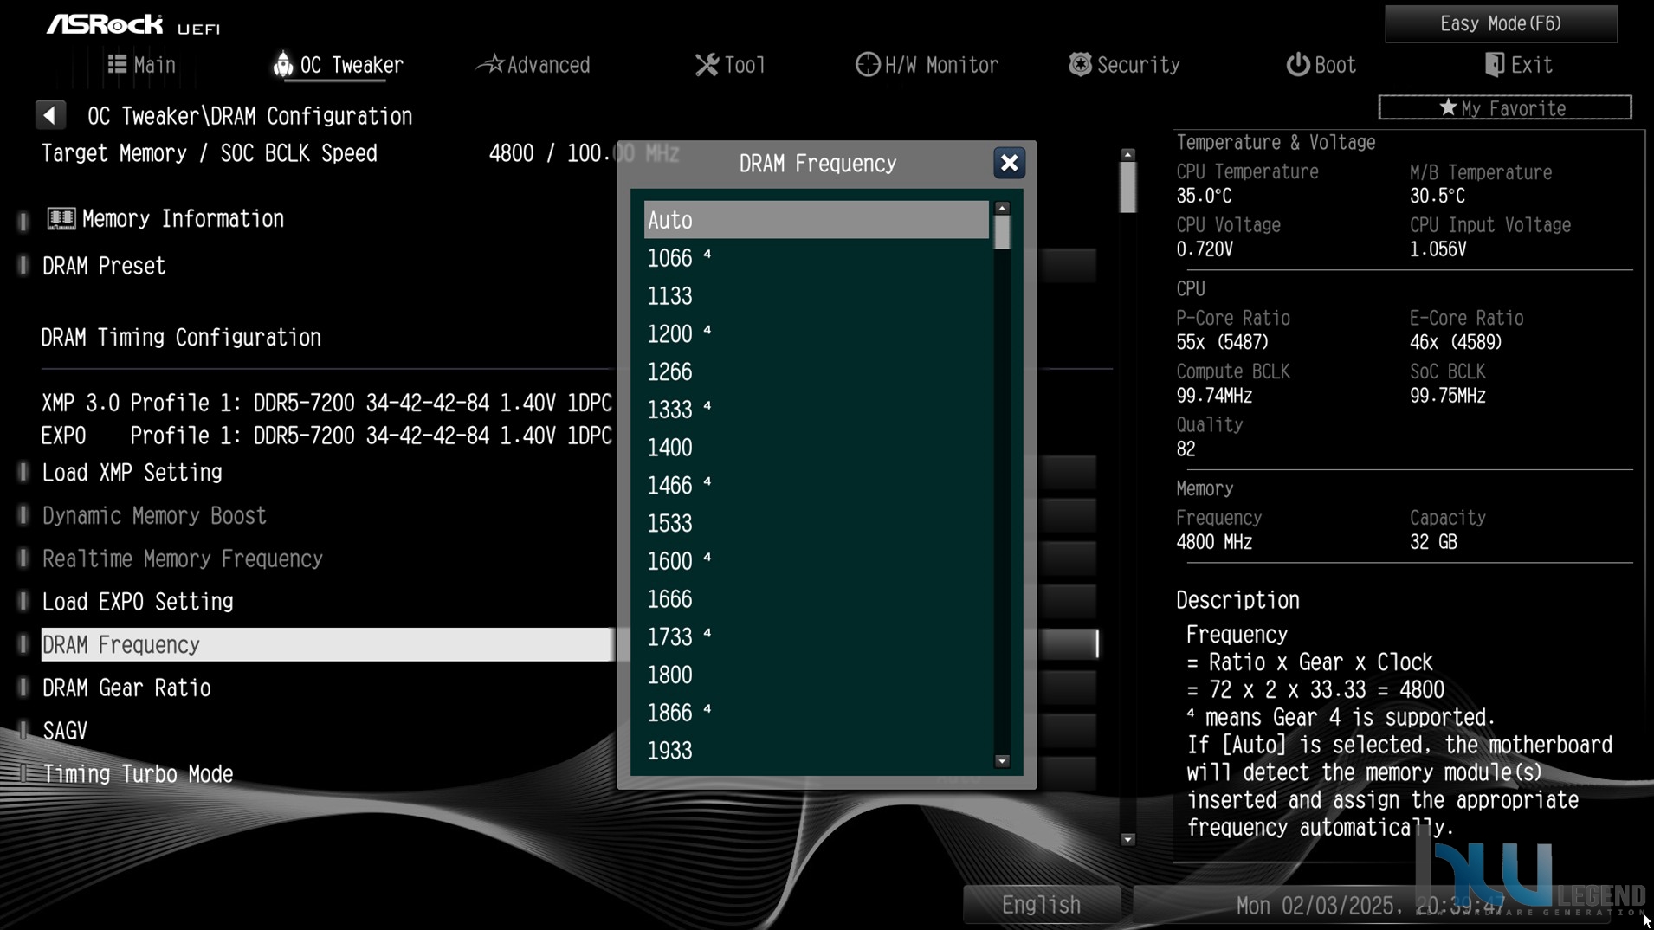Switch to Easy Mode (F6)
The width and height of the screenshot is (1654, 930).
coord(1501,23)
